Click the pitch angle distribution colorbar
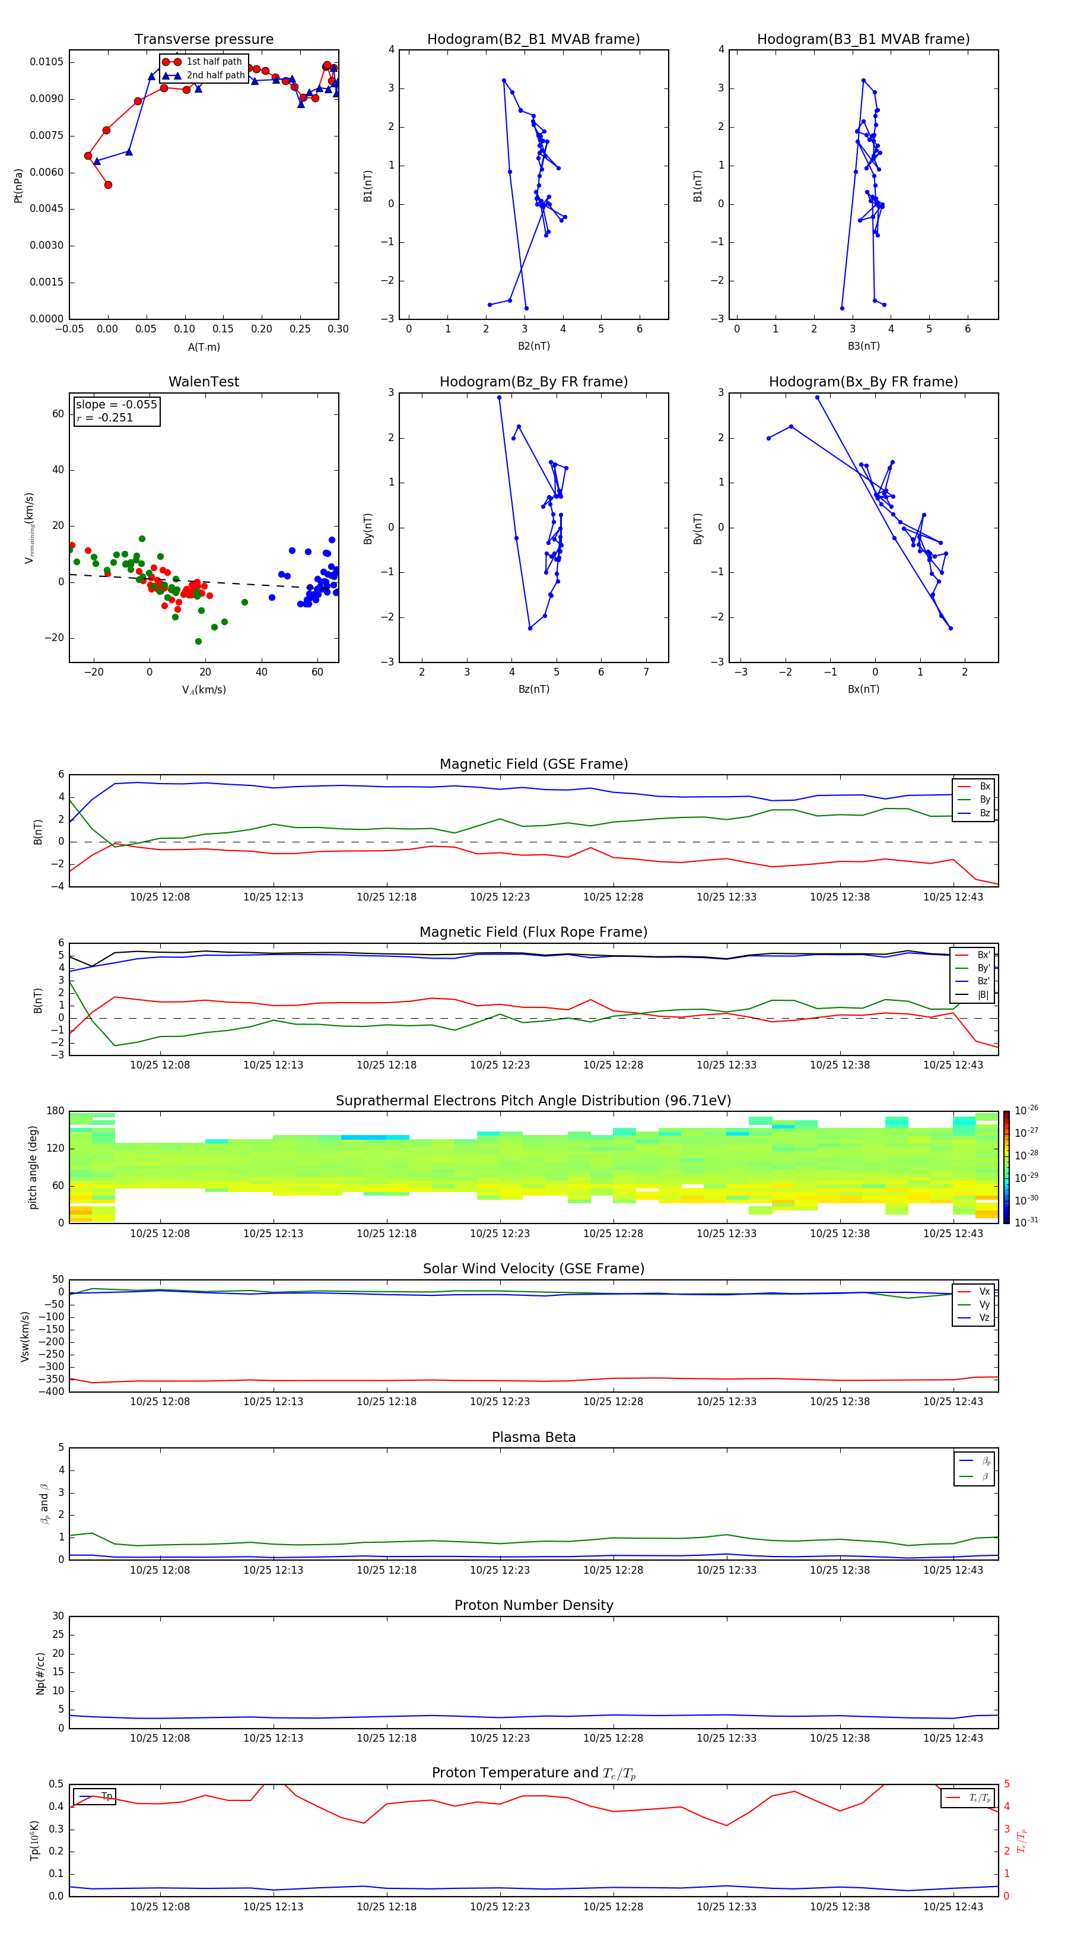The width and height of the screenshot is (1068, 1959). click(x=1006, y=1166)
